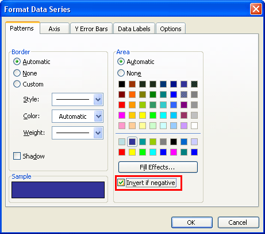Image resolution: width=265 pixels, height=234 pixels.
Task: Select the light pink rose swatch
Action: pyautogui.click(x=122, y=126)
